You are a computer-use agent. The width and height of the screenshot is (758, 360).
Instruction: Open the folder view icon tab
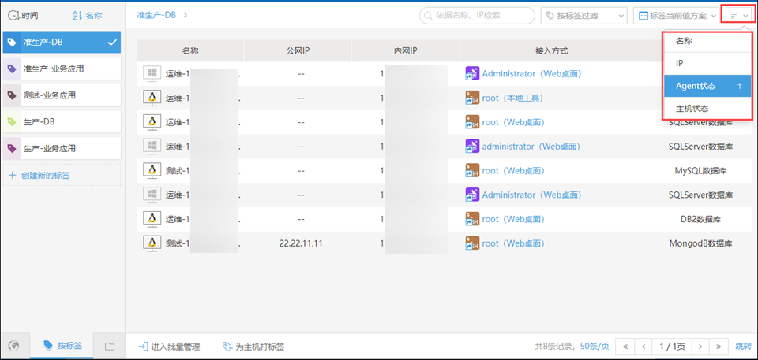click(110, 346)
